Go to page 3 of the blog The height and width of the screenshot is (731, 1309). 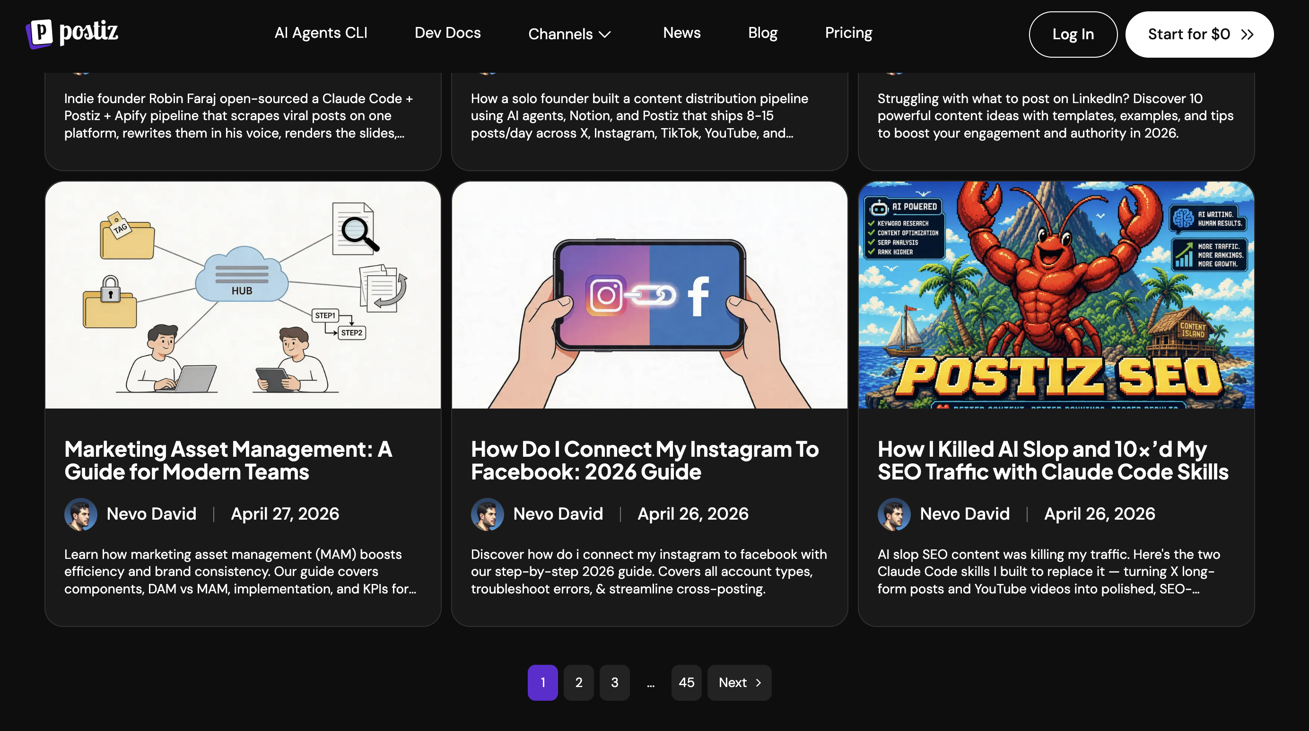(615, 682)
